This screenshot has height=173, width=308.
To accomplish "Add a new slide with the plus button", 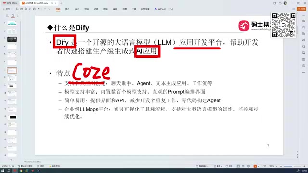I will 11,160.
